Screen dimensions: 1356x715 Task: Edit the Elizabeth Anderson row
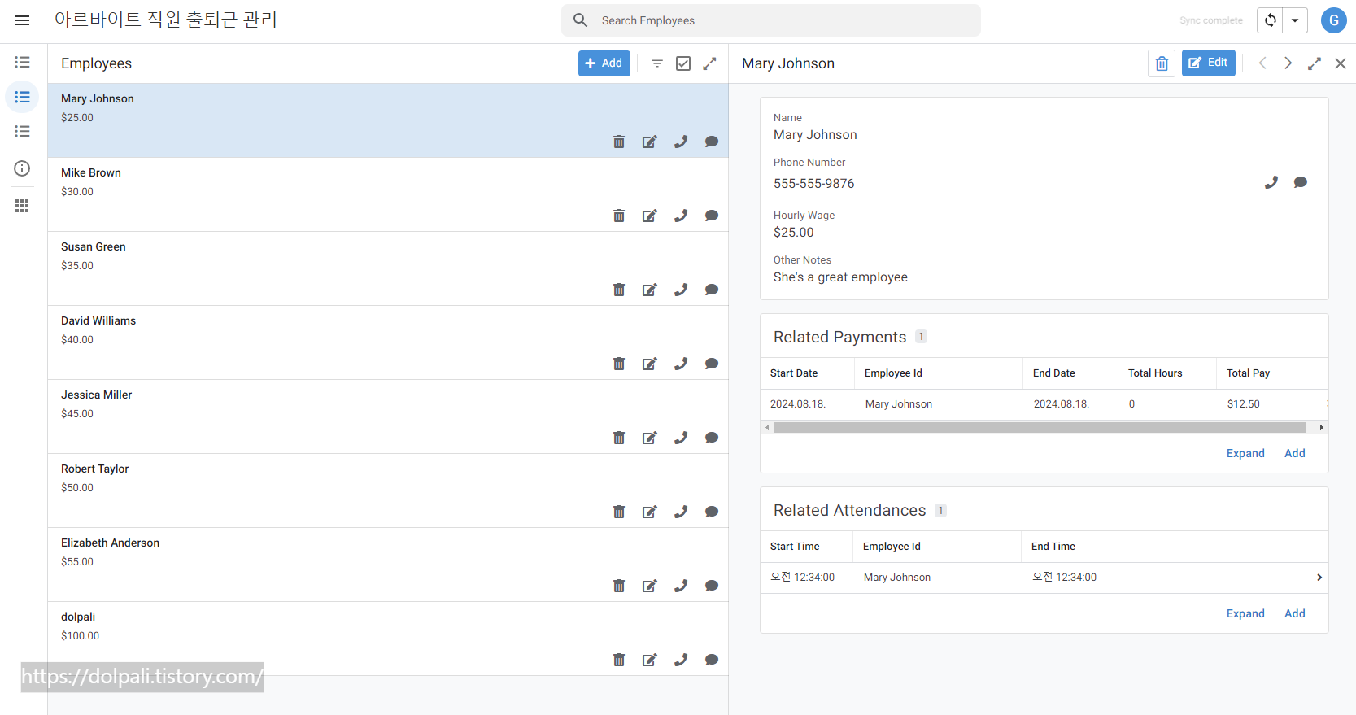[650, 586]
